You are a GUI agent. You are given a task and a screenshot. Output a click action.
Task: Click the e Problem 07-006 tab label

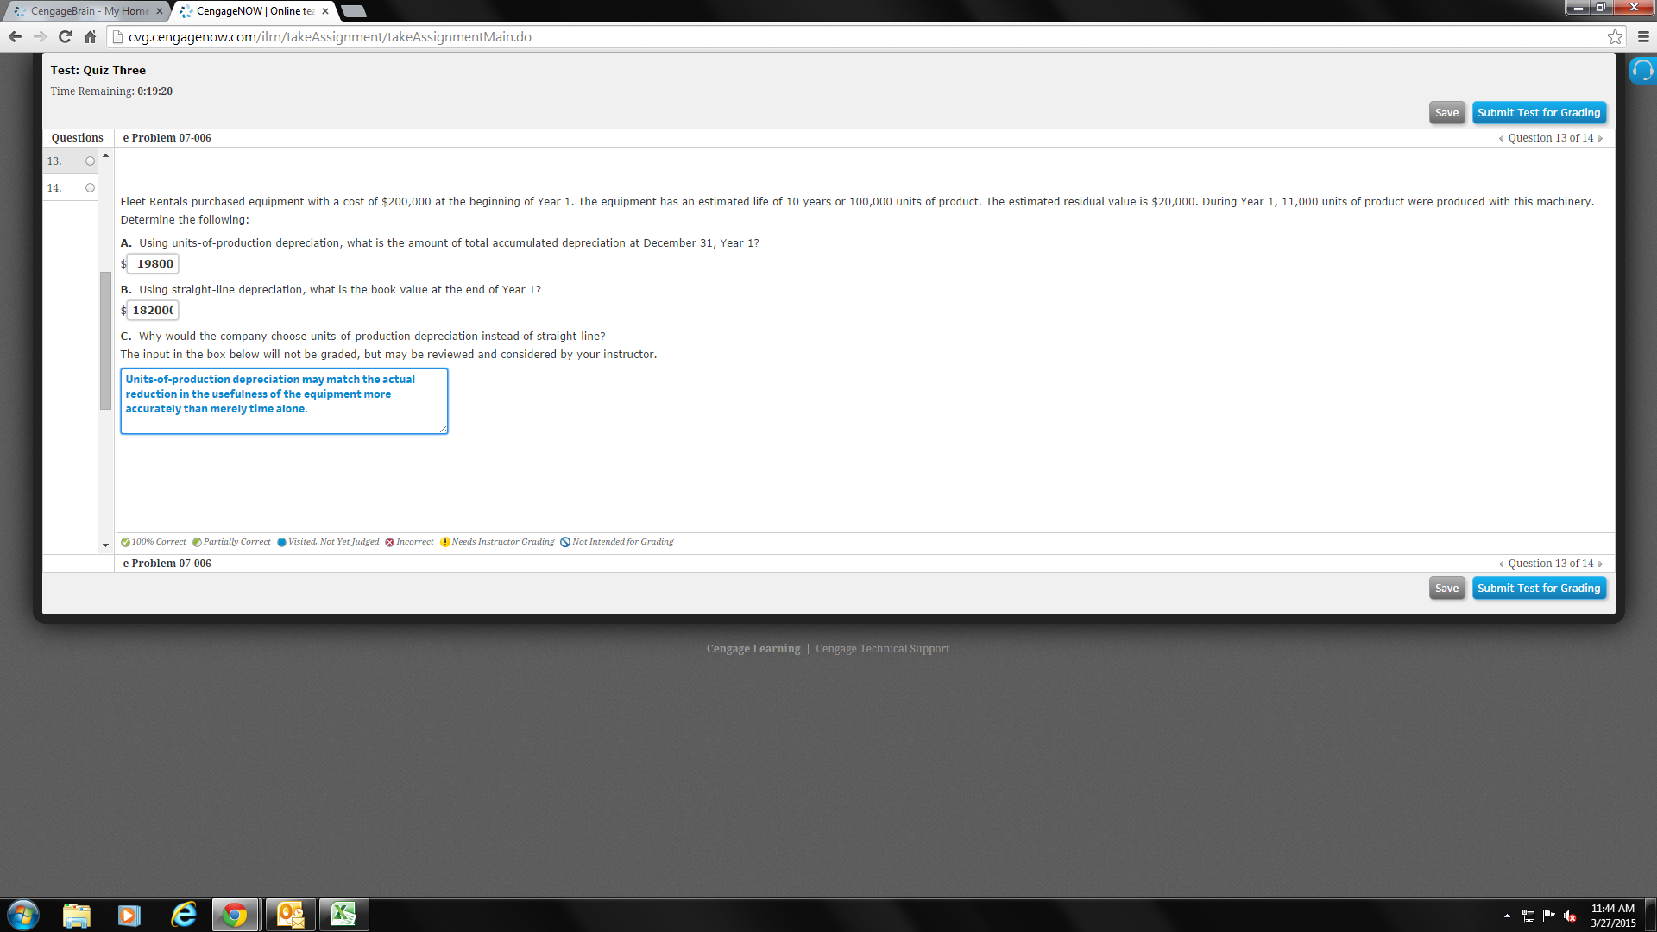(x=167, y=136)
